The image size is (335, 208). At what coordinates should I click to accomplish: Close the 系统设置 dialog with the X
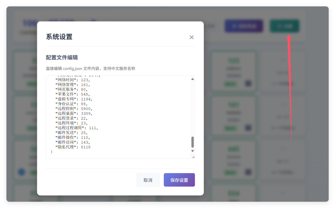click(x=191, y=37)
